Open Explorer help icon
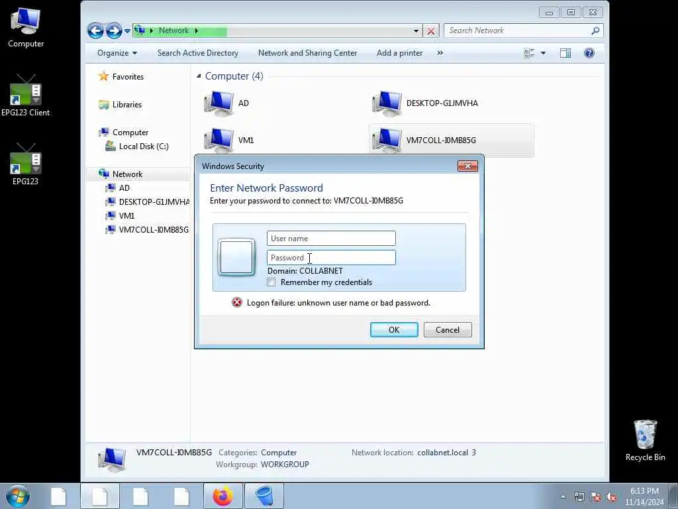 (x=589, y=53)
